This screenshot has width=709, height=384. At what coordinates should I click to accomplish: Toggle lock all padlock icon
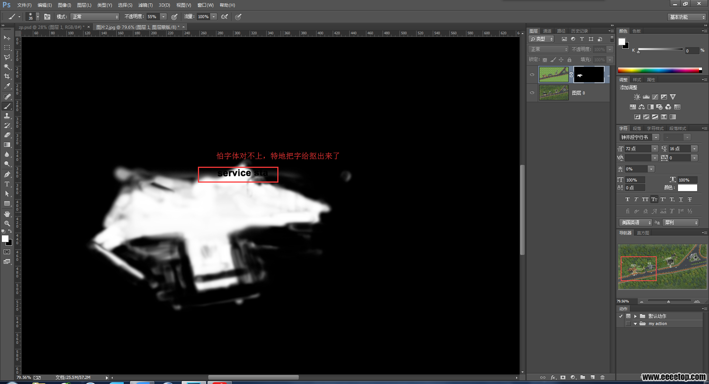tap(569, 60)
